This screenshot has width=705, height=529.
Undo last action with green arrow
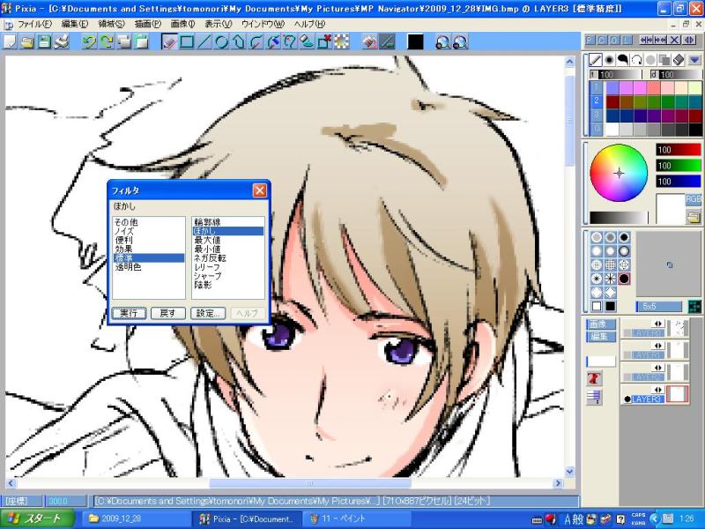(x=89, y=42)
